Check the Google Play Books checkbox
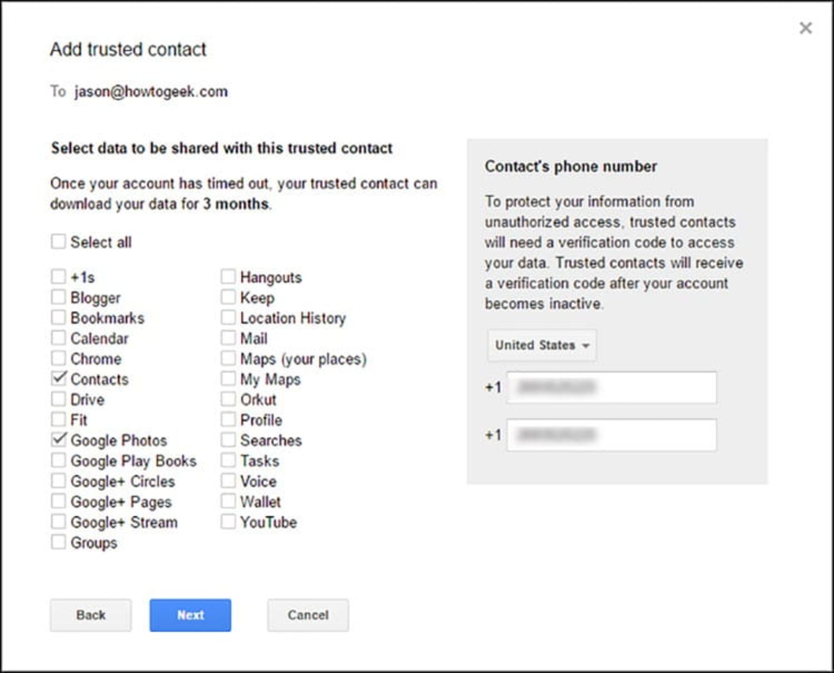This screenshot has height=673, width=834. tap(58, 460)
